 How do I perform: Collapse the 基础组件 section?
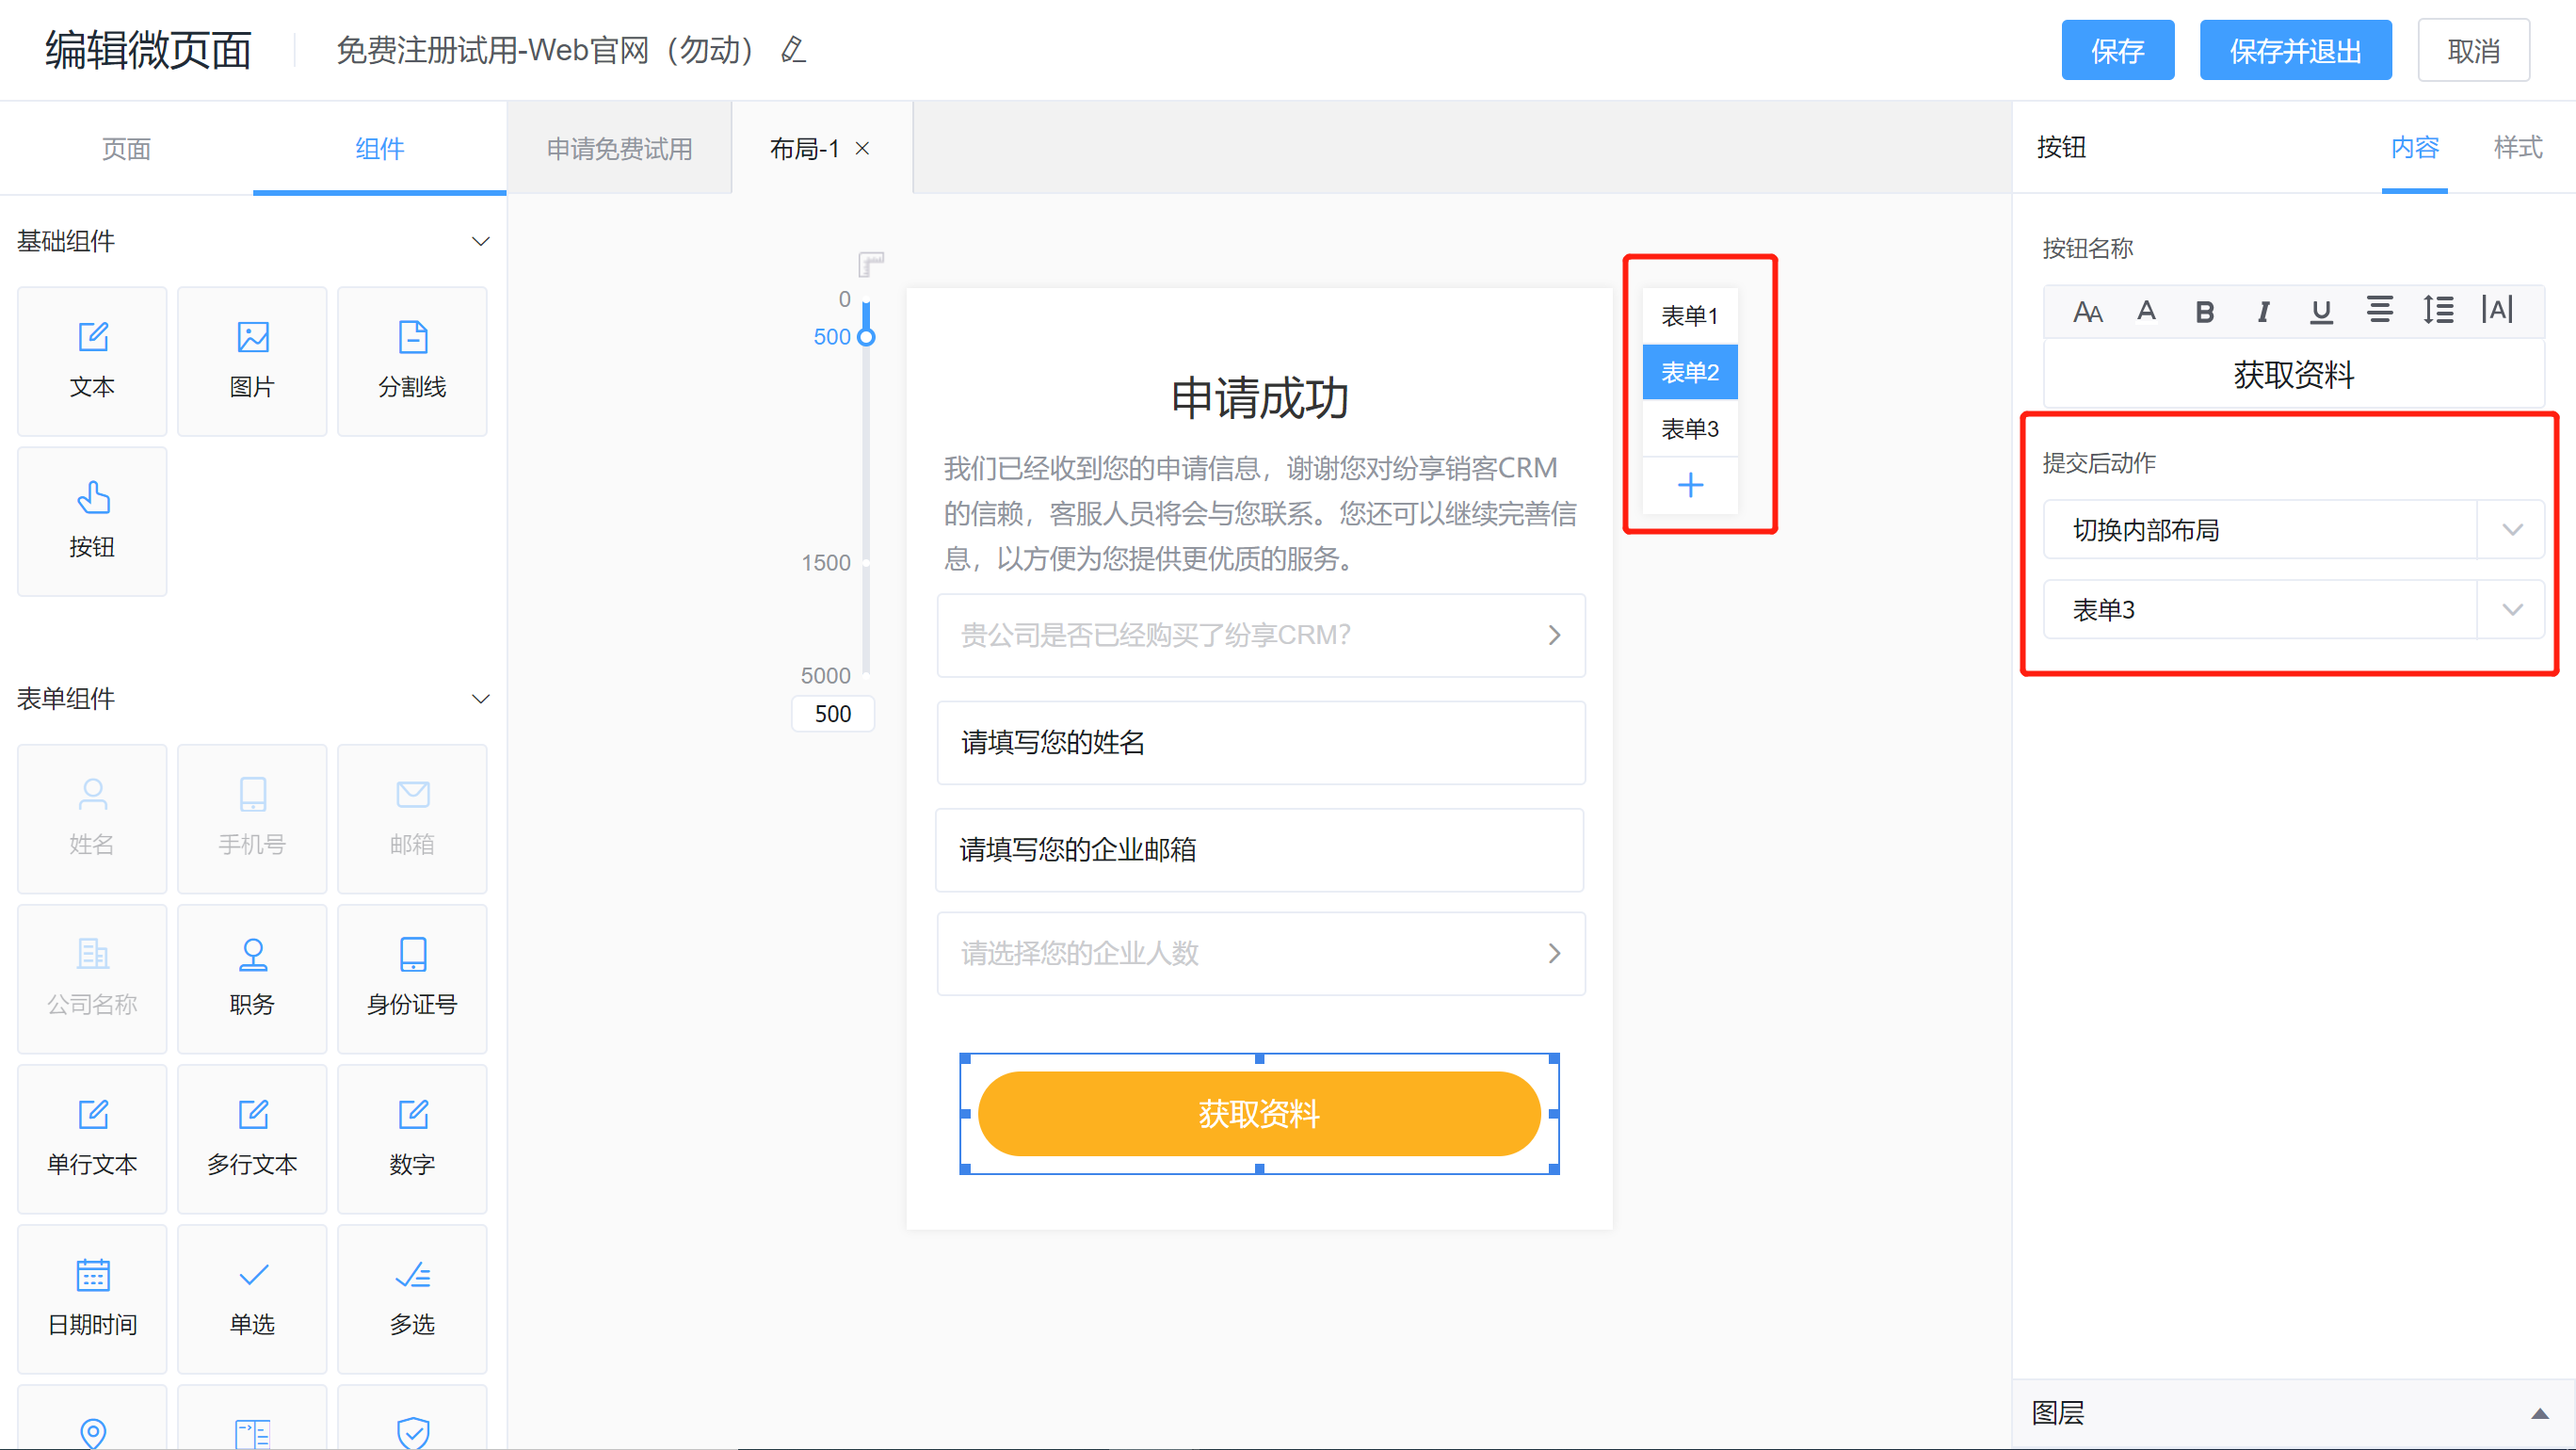[x=480, y=241]
